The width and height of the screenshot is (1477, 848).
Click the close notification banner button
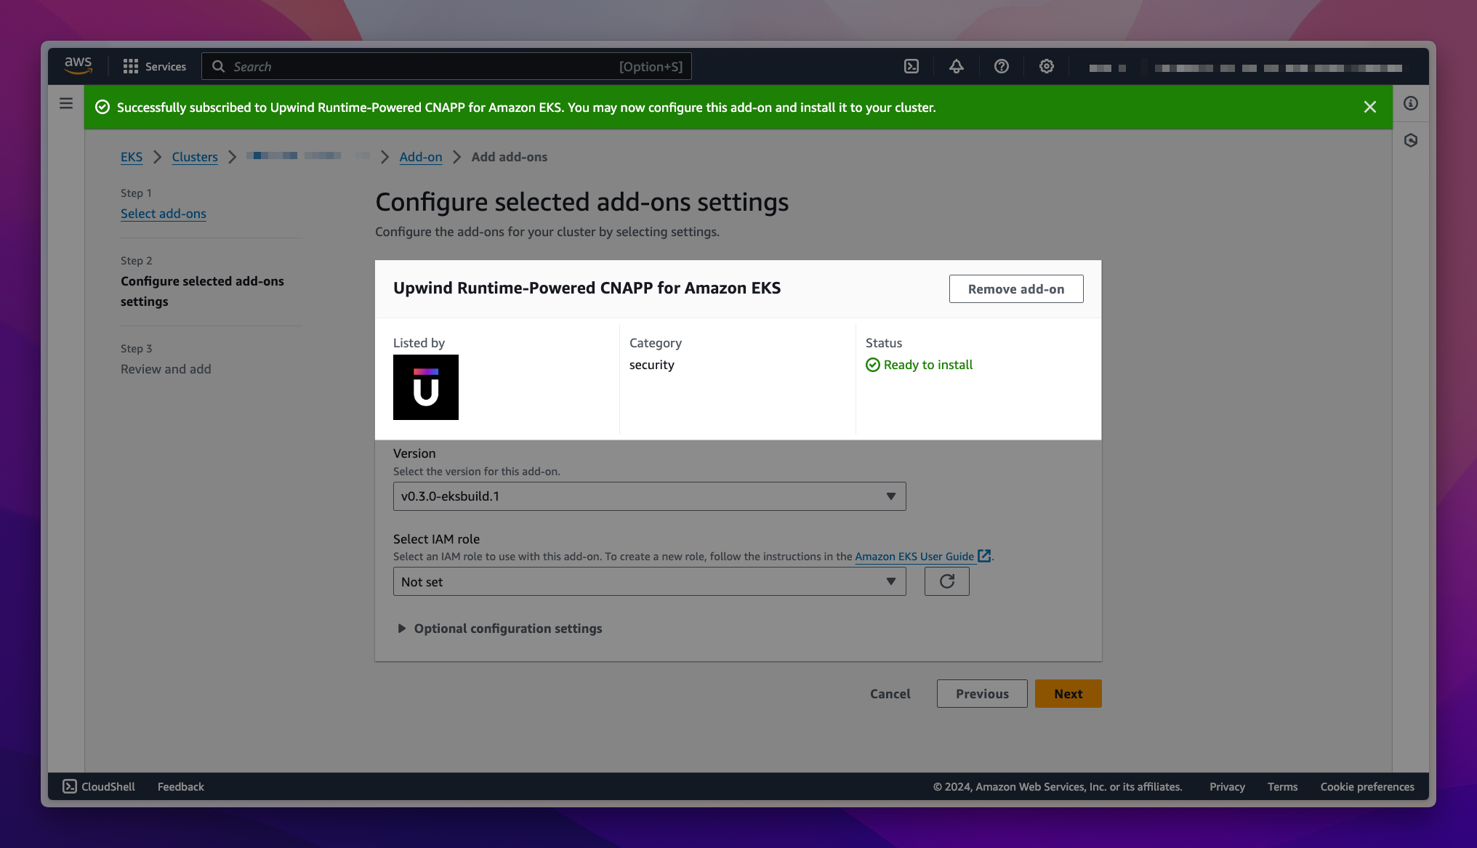coord(1369,107)
